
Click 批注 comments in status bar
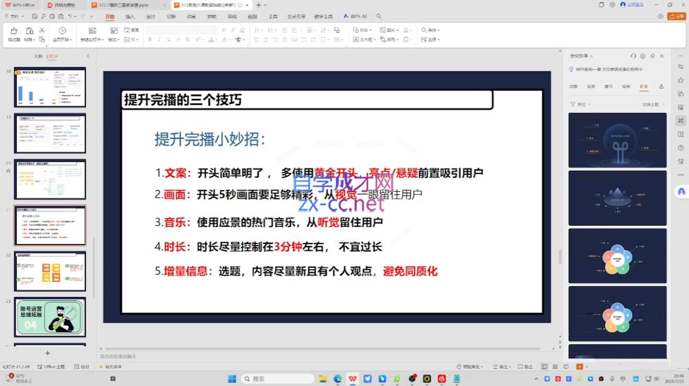tap(525, 367)
